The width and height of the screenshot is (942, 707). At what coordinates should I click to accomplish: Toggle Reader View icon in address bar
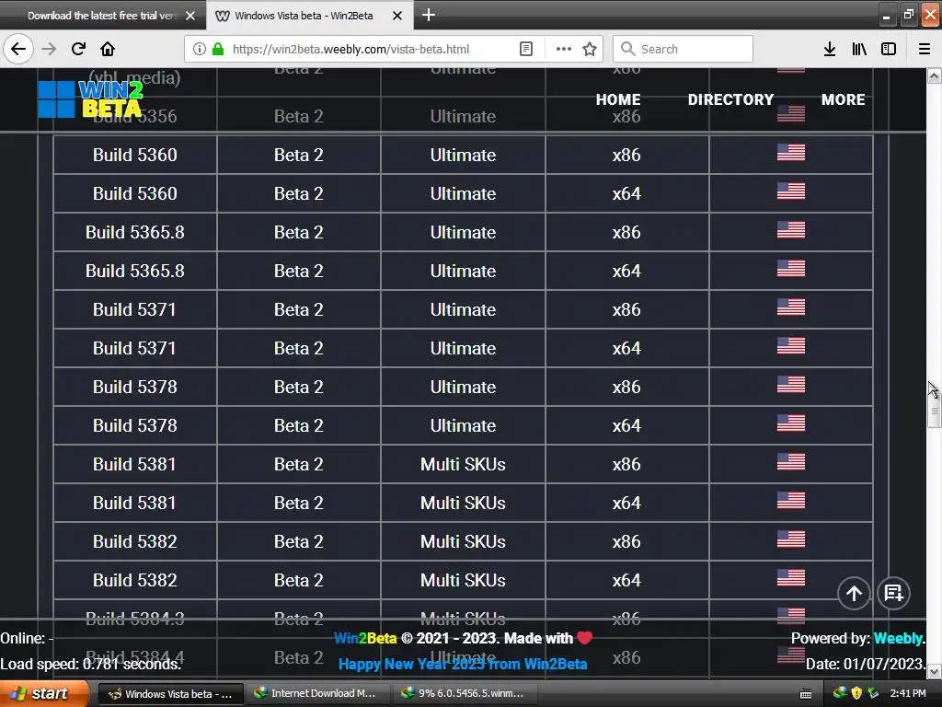pyautogui.click(x=525, y=49)
